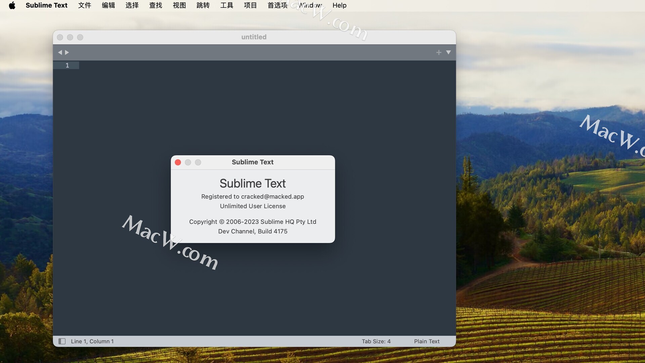Open the Sublime Text application menu
The width and height of the screenshot is (645, 363).
pos(46,5)
